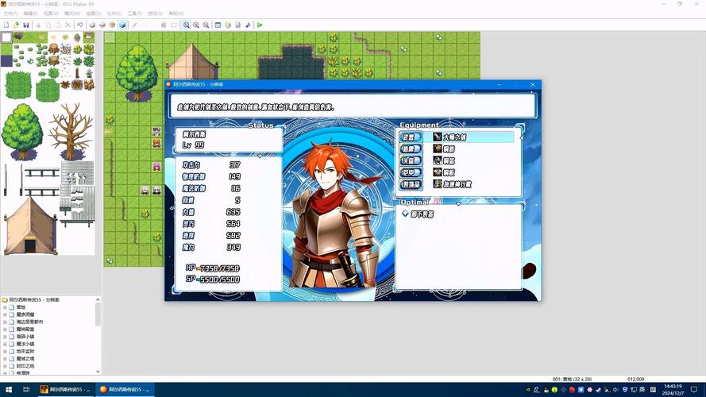Open the 视图(V) menu
The image size is (706, 397).
coord(51,13)
